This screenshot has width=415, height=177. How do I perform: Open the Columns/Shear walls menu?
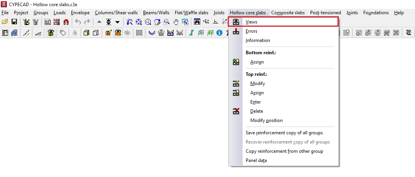click(x=116, y=13)
